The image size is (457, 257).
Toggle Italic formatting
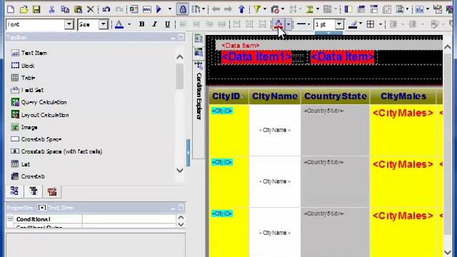click(x=154, y=24)
